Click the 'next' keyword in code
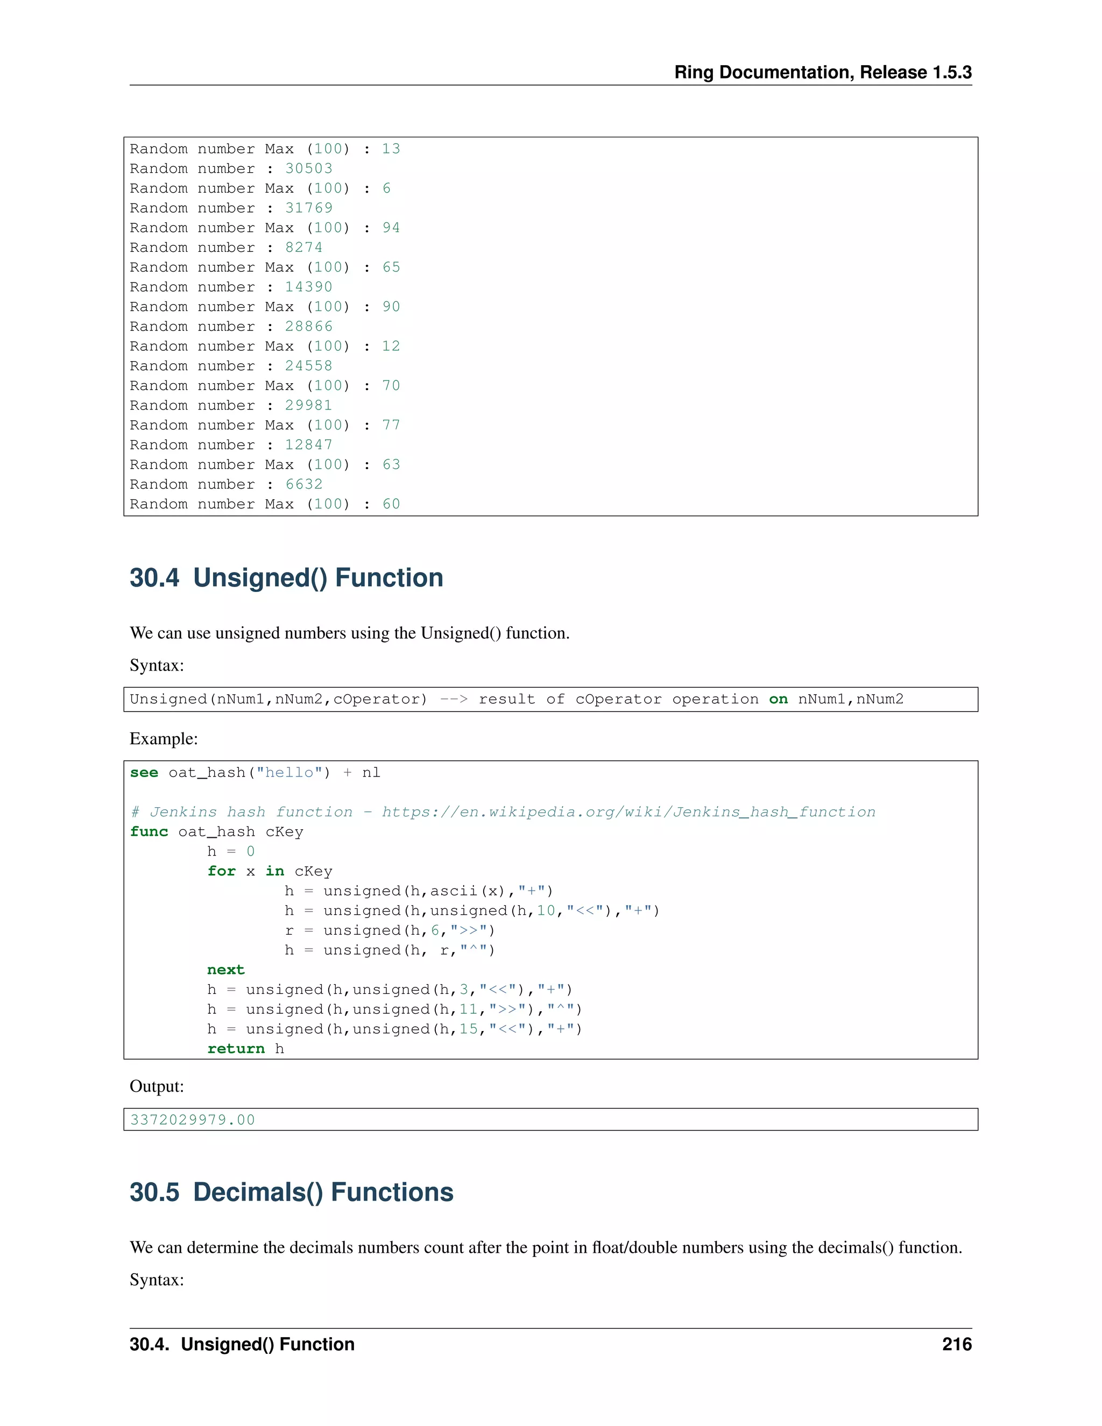 (x=225, y=970)
